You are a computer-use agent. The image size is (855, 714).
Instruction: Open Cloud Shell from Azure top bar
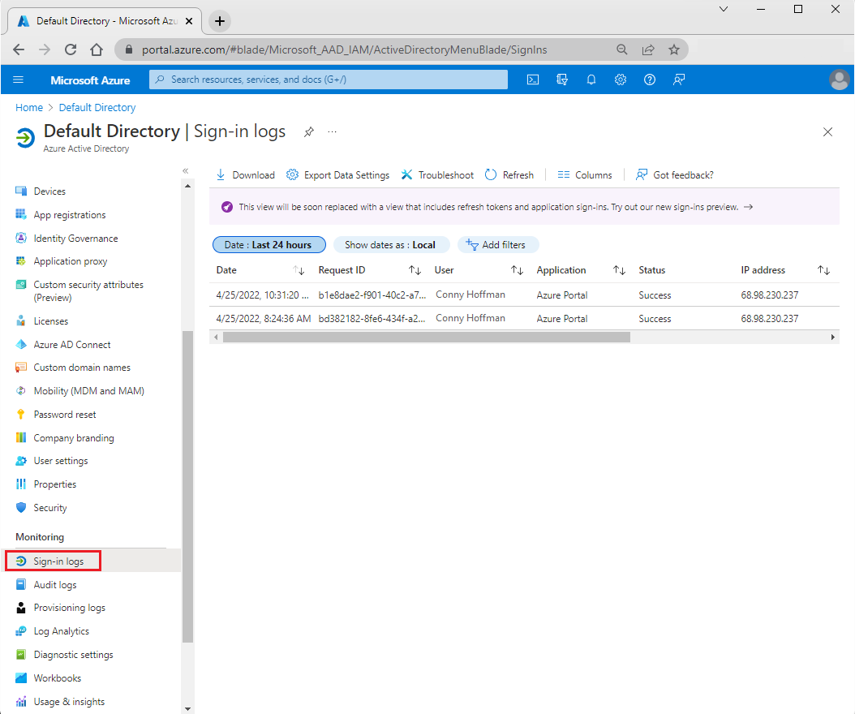(533, 80)
